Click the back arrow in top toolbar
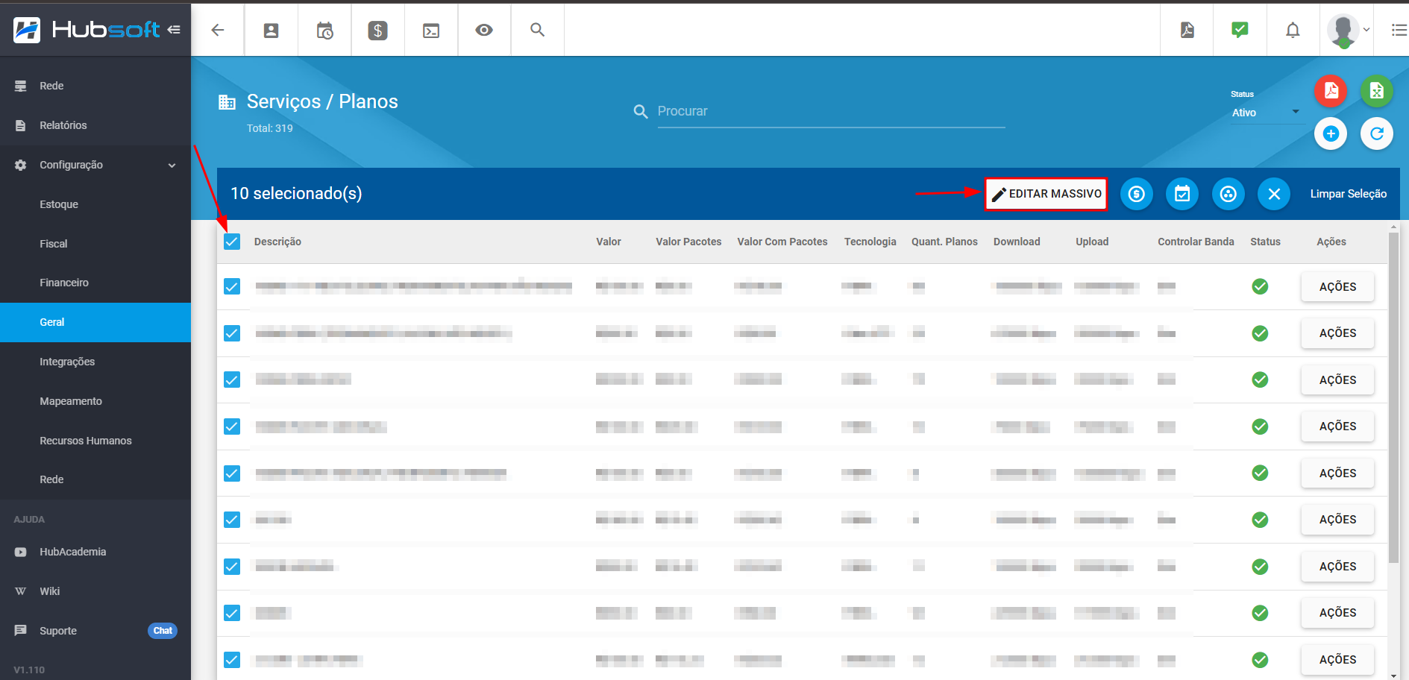The image size is (1409, 680). click(x=218, y=30)
